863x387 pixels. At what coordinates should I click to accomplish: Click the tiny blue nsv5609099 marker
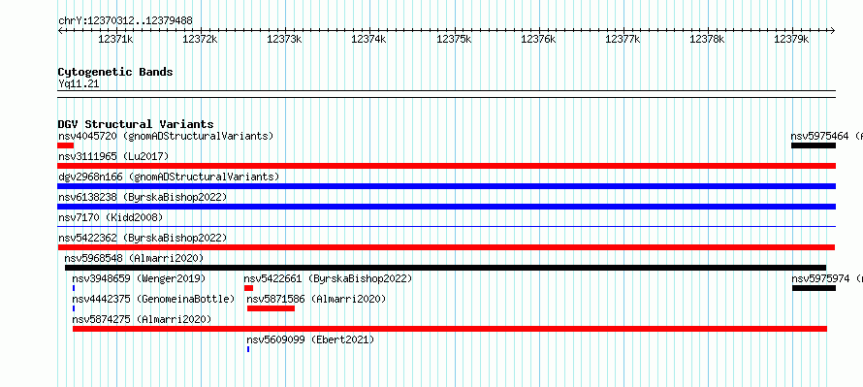tap(248, 349)
